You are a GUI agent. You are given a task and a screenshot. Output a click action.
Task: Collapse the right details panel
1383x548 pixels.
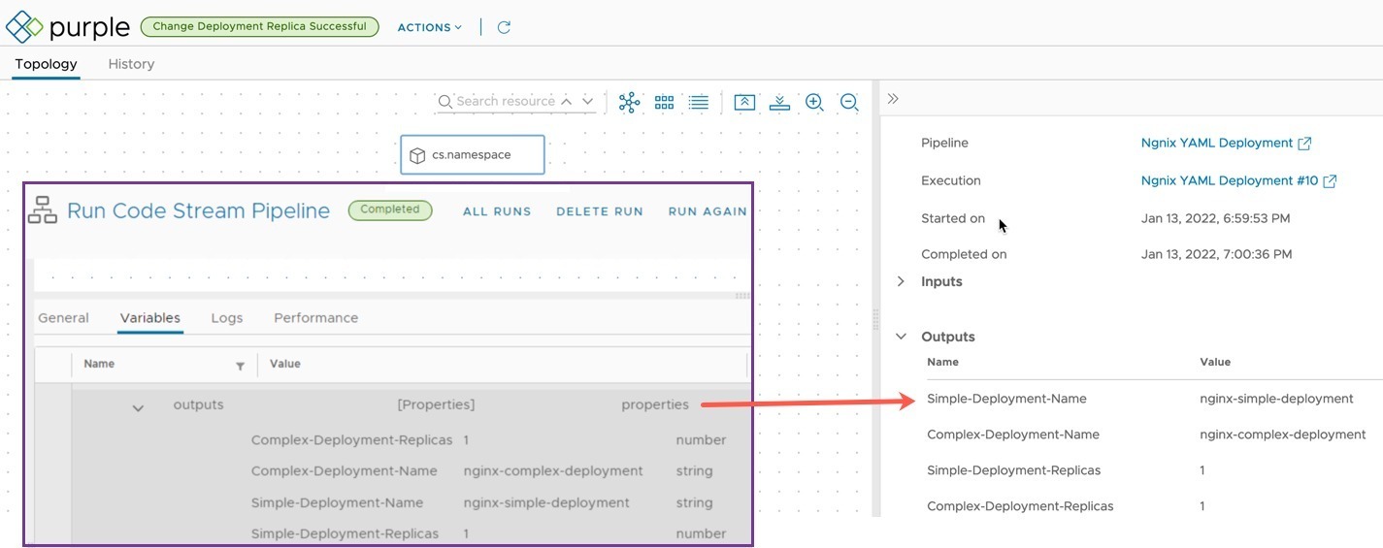pyautogui.click(x=893, y=99)
